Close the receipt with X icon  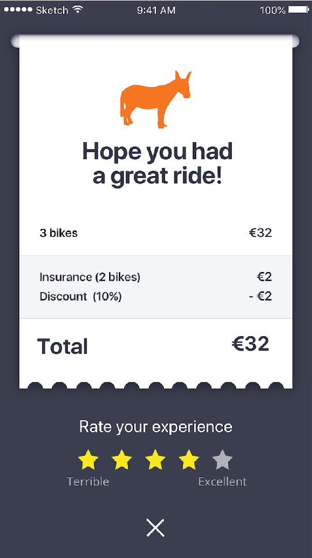click(155, 527)
